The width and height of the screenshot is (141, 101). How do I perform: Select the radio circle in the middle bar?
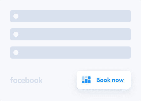(x=16, y=34)
